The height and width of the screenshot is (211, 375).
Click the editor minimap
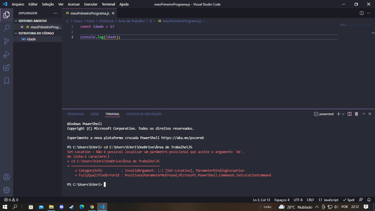point(356,66)
